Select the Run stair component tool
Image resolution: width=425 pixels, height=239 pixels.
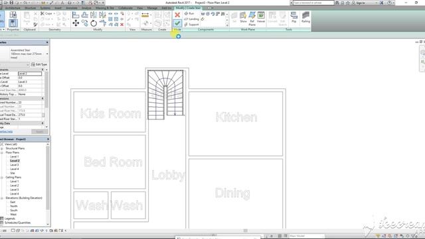pyautogui.click(x=189, y=13)
